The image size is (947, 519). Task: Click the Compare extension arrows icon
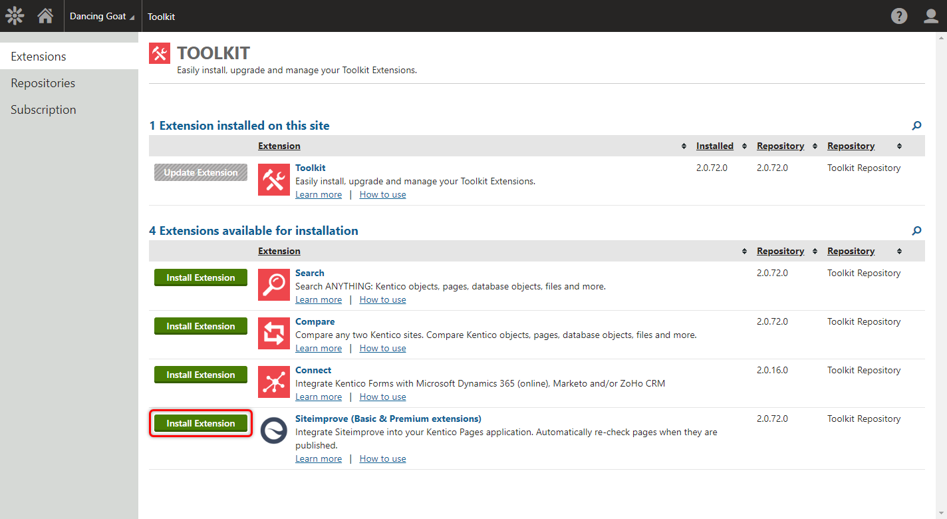click(x=274, y=333)
